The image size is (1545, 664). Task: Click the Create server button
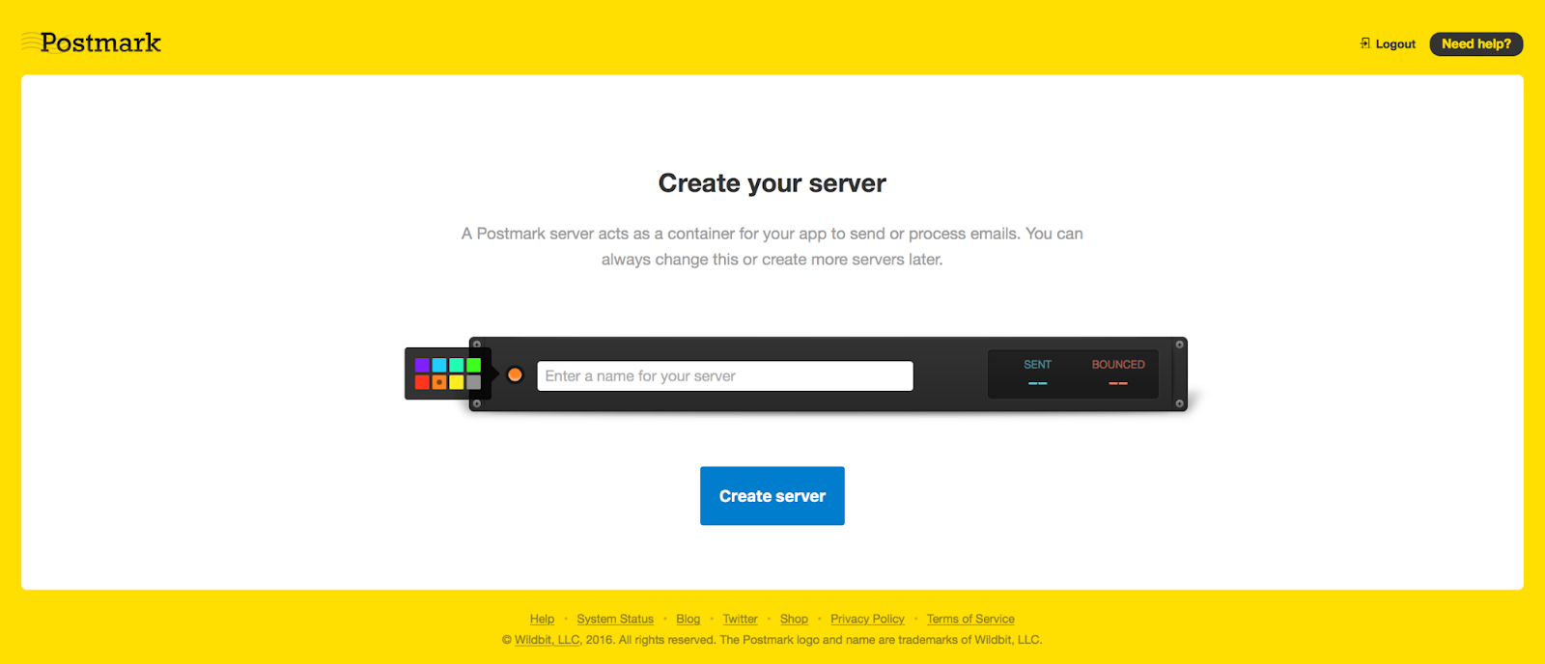tap(772, 496)
